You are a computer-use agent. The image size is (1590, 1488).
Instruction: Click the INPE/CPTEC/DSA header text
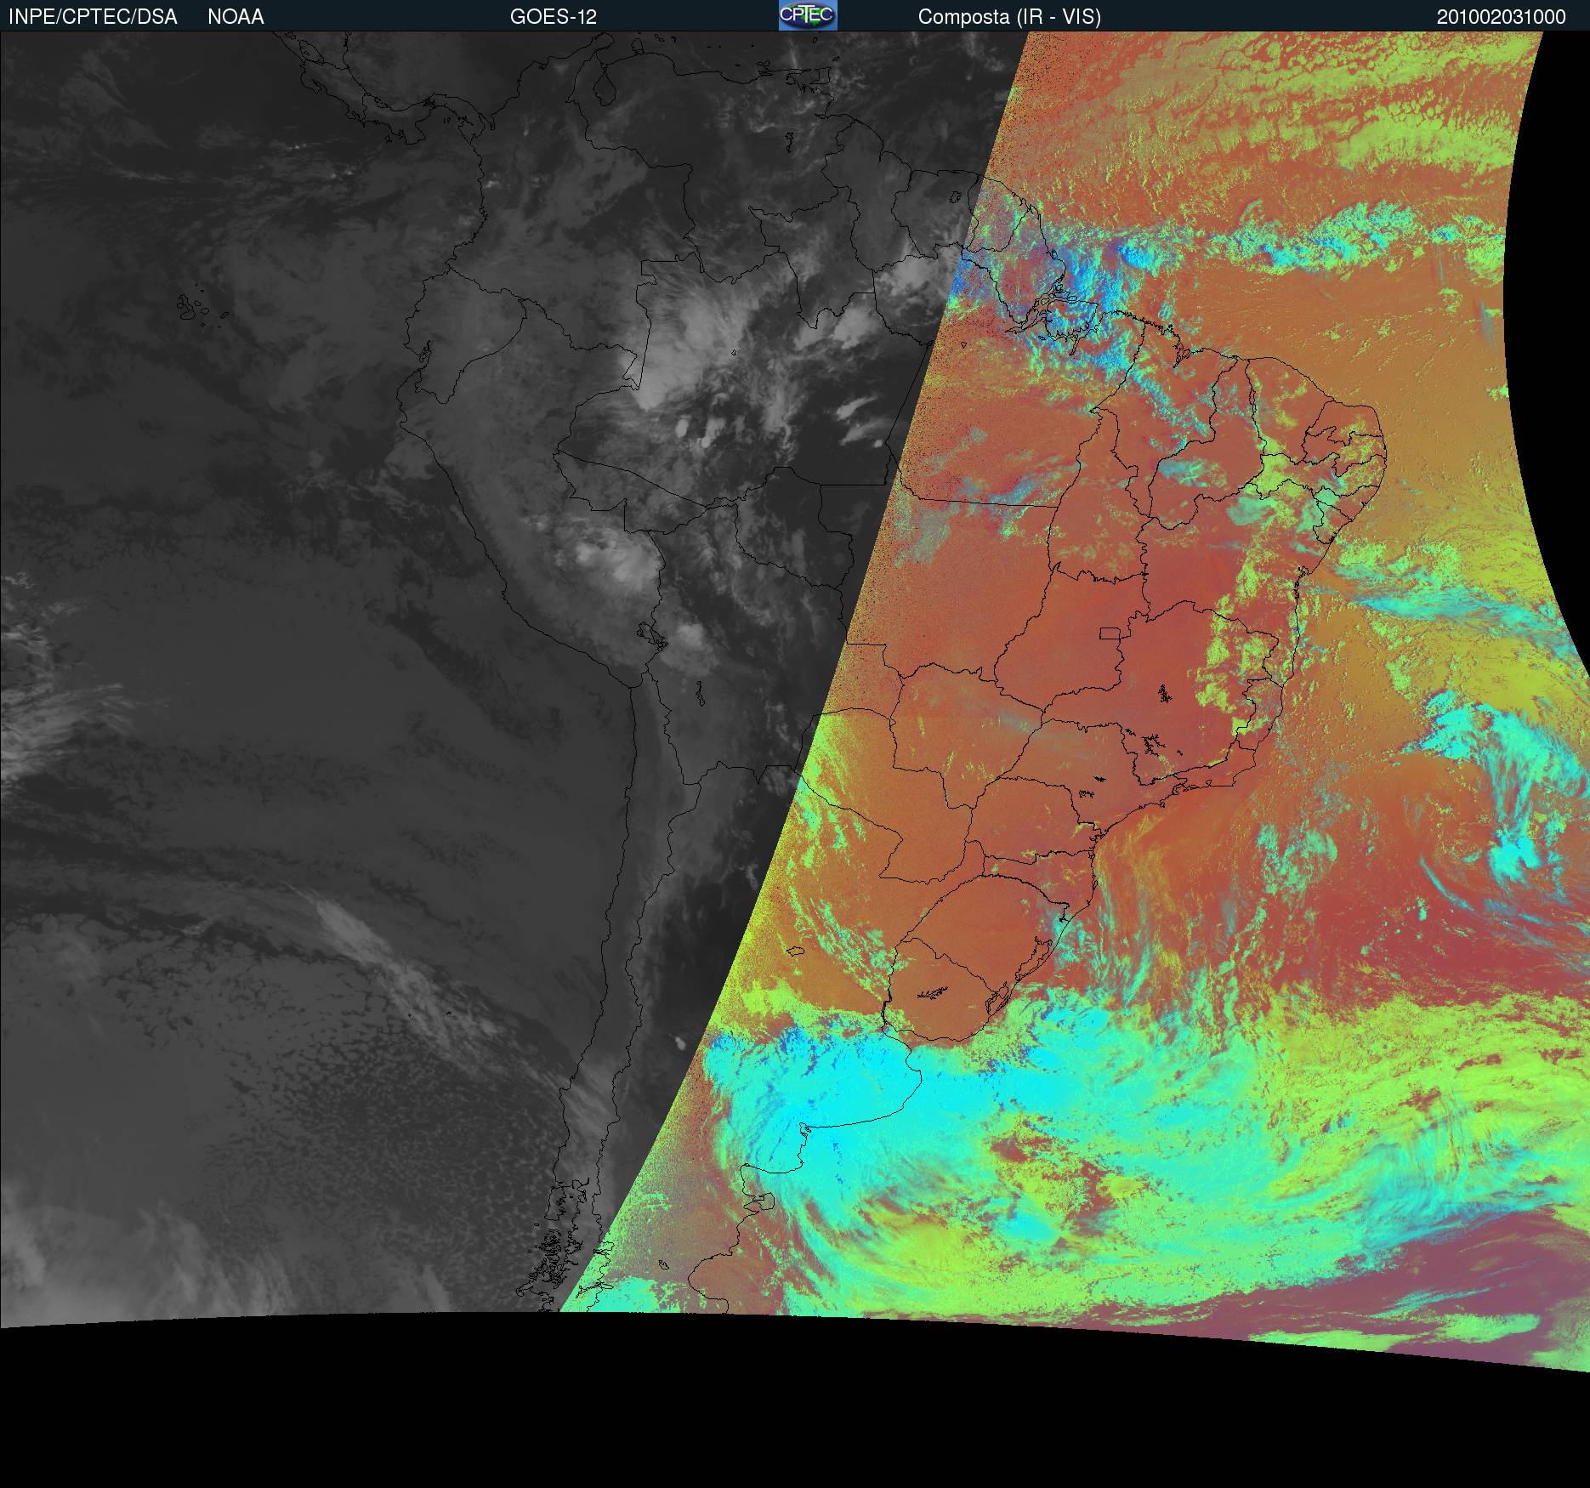[x=93, y=17]
